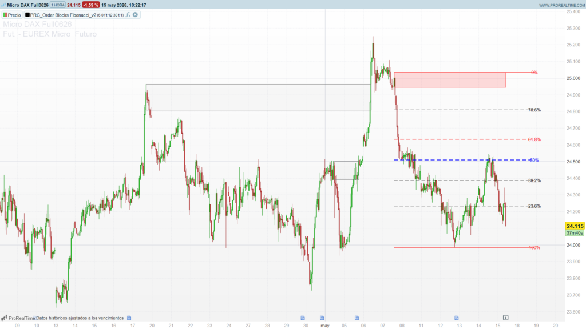Click the ProRealTime candlestick logo icon at bottom left

click(x=4, y=318)
